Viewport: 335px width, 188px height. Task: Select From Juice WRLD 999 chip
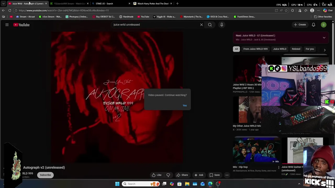click(255, 49)
